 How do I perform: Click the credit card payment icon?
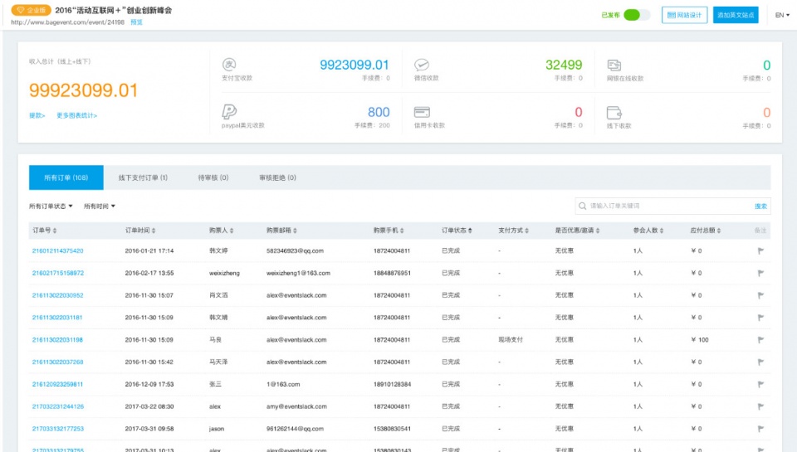point(422,112)
